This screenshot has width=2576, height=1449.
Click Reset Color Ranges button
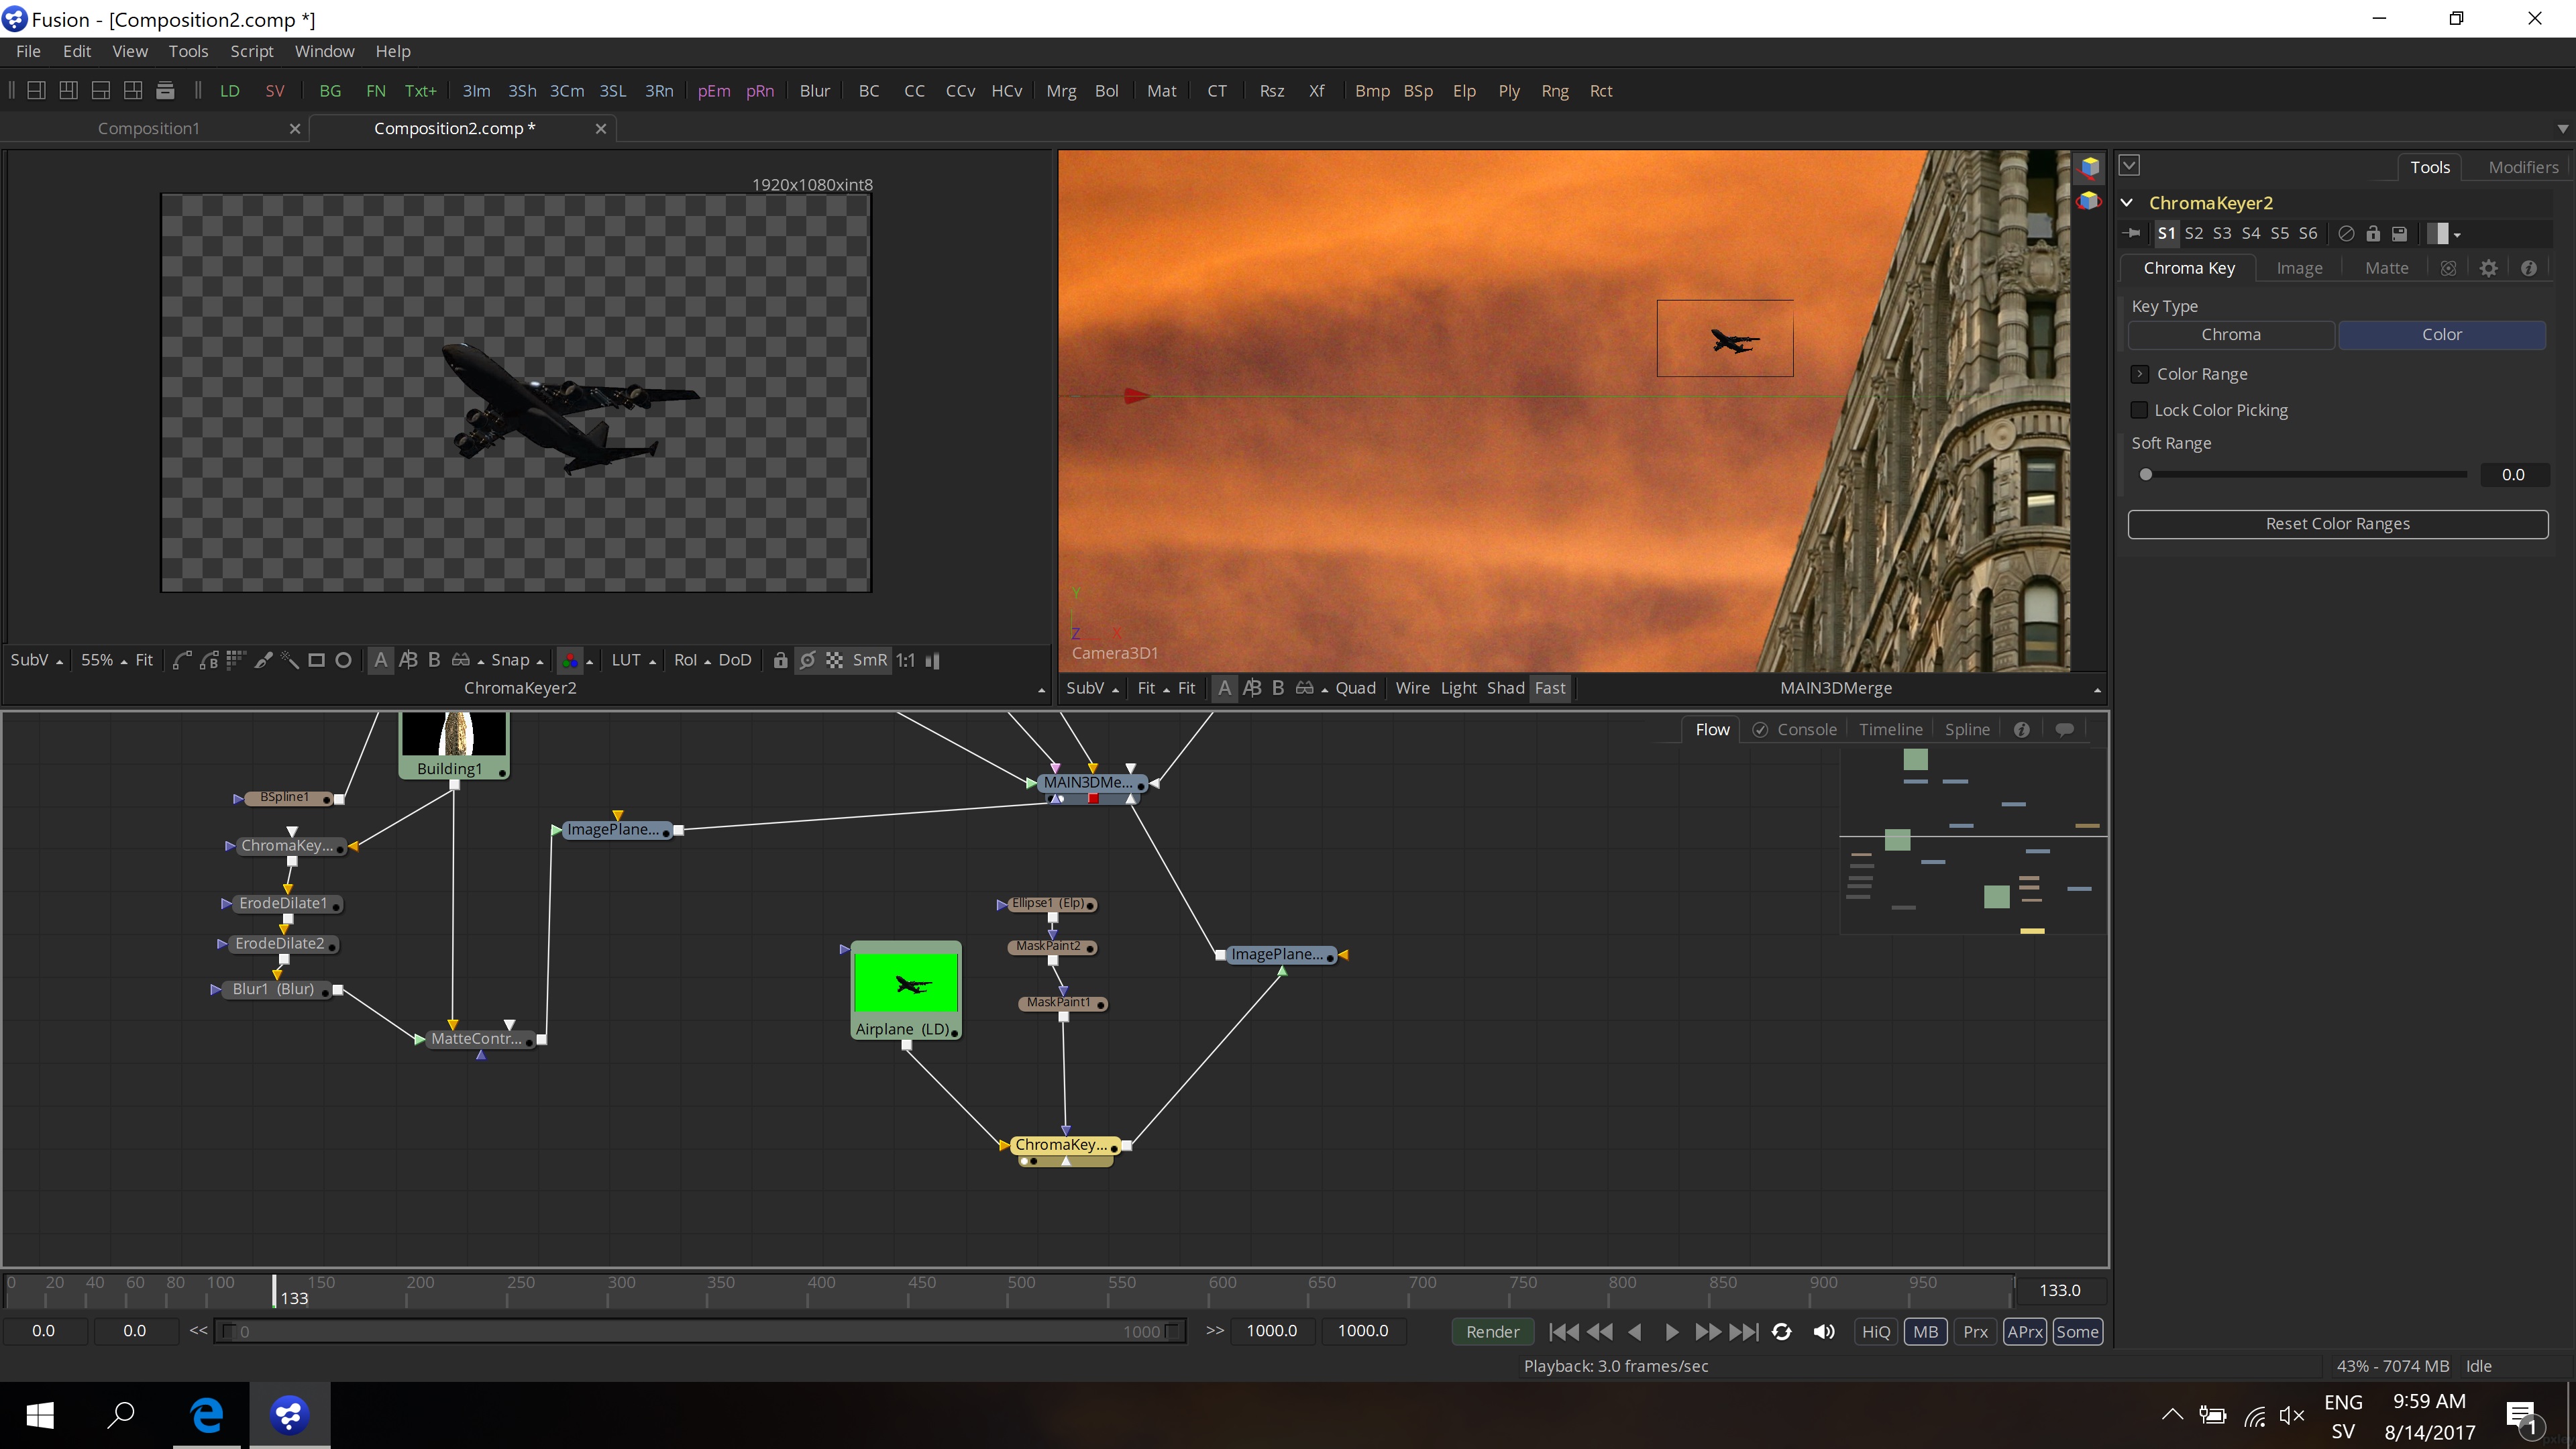(x=2337, y=524)
